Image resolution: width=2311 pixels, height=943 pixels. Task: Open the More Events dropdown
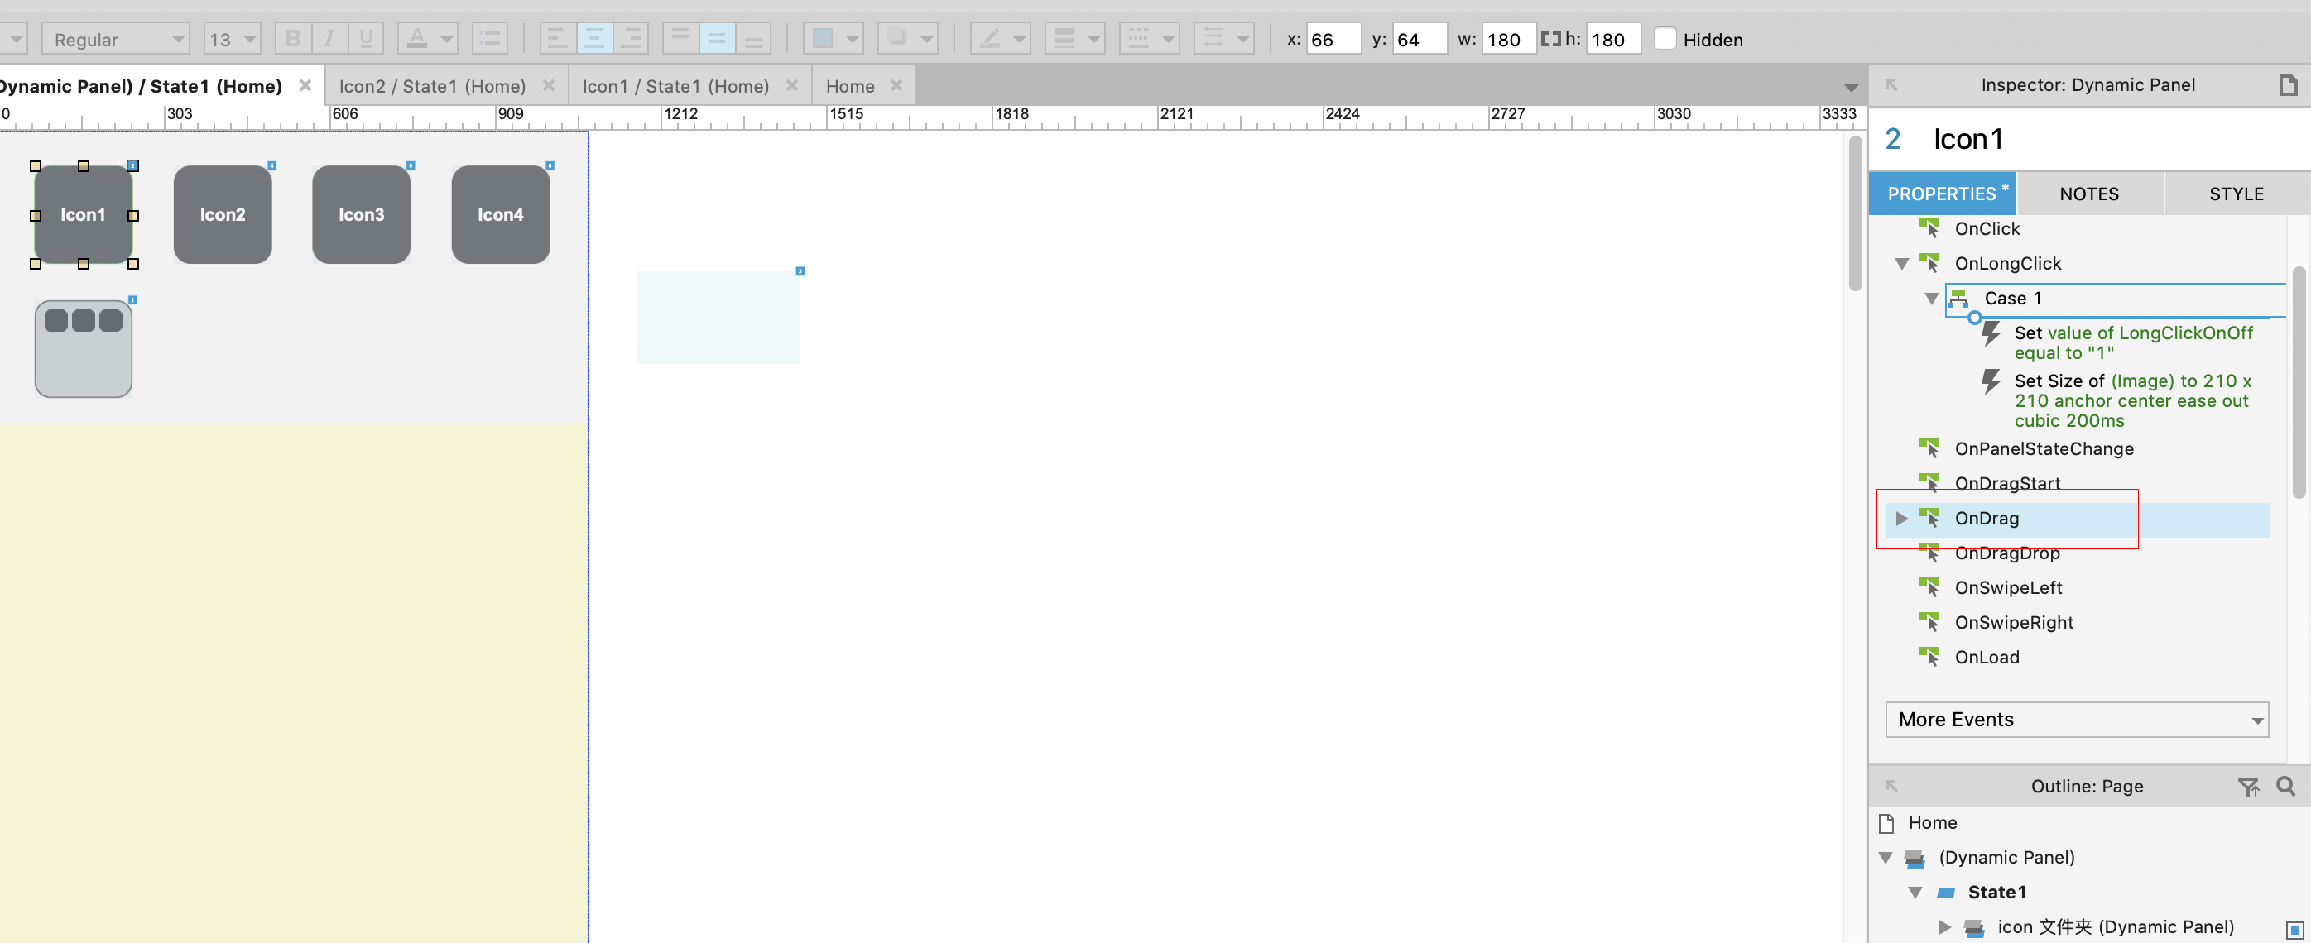2076,719
